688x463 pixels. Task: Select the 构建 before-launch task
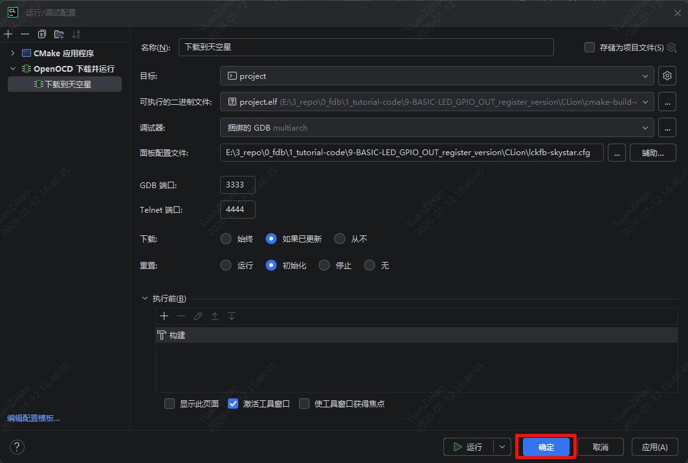(x=177, y=335)
